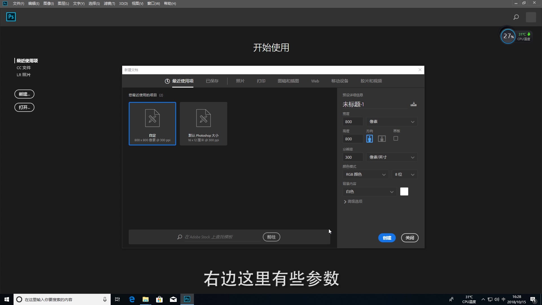Viewport: 542px width, 305px height.
Task: Open Microsoft Edge from the taskbar
Action: tap(132, 299)
